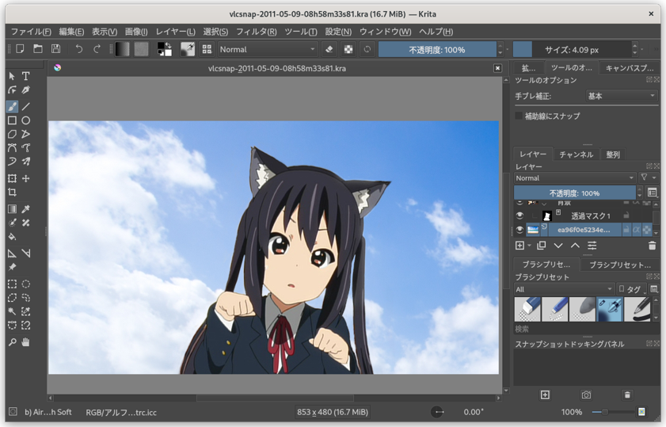Select the Move layer tool
The width and height of the screenshot is (666, 427).
[26, 178]
